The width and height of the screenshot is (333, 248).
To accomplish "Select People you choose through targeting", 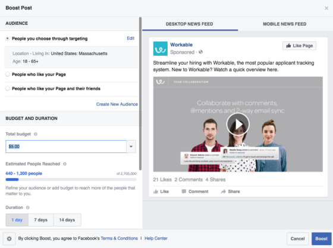I will coord(7,39).
